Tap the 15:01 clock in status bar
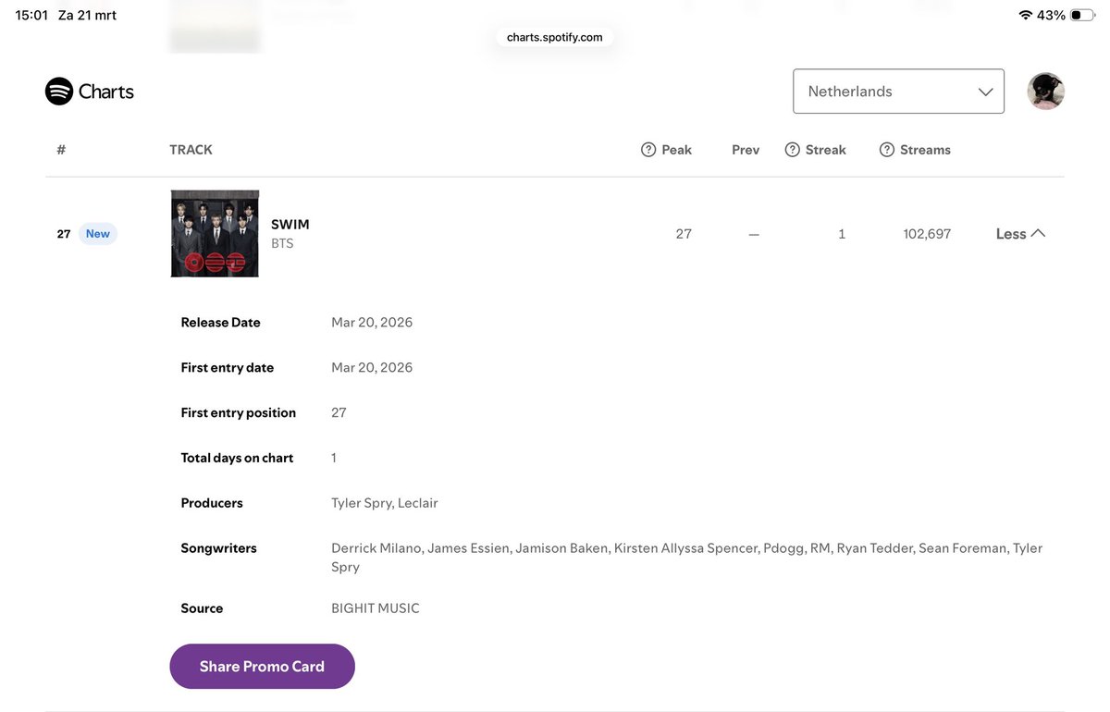This screenshot has height=712, width=1110. point(31,16)
